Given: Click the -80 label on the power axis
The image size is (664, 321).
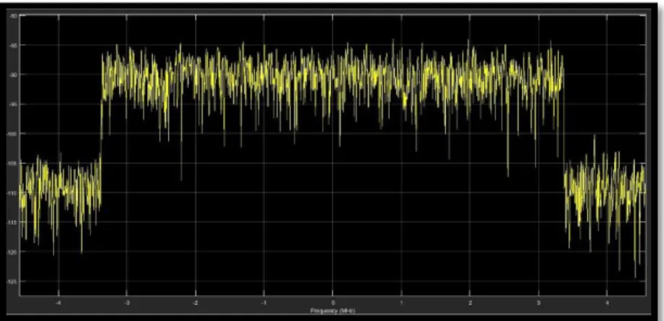Looking at the screenshot, I should 13,16.
